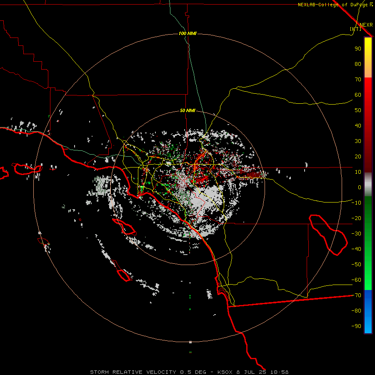Image resolution: width=375 pixels, height=375 pixels.
Task: Click the -50 knot scale label
Action: (x=356, y=265)
